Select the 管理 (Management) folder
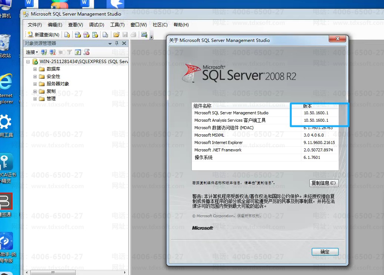384x275 pixels. (x=51, y=99)
